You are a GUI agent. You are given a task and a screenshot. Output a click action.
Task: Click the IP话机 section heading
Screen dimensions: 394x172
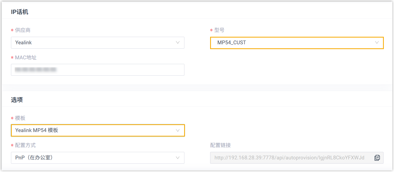tap(20, 12)
